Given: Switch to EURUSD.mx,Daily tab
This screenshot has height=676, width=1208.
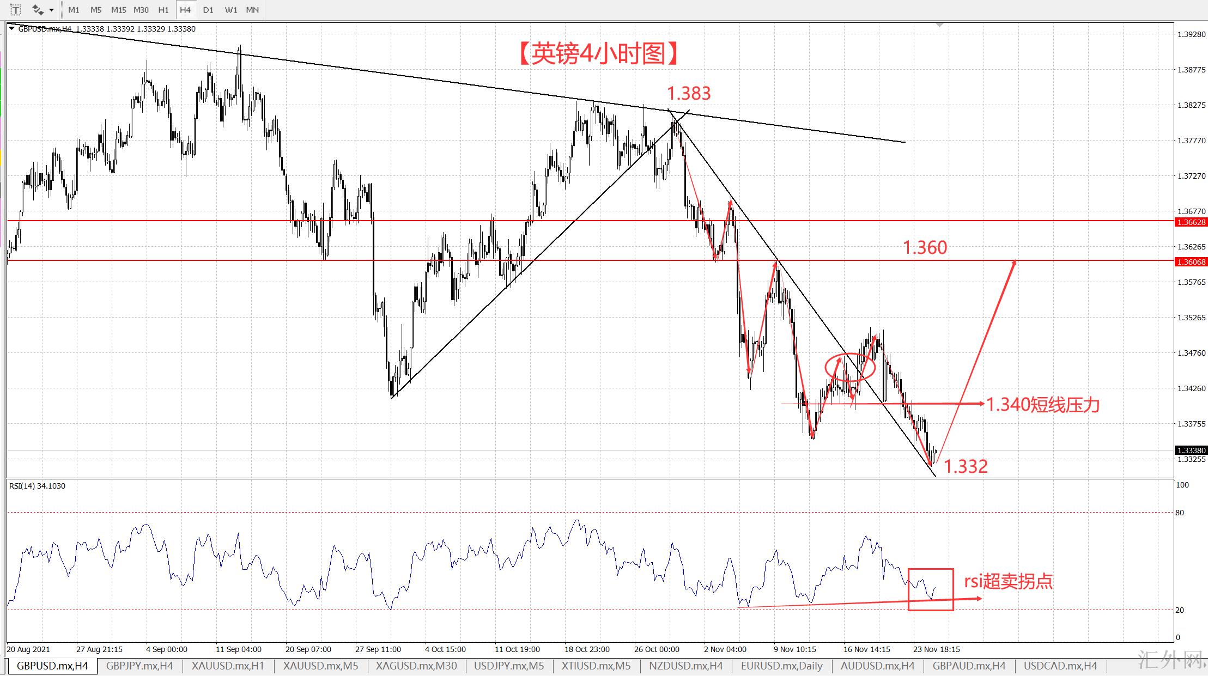Looking at the screenshot, I should pyautogui.click(x=781, y=666).
